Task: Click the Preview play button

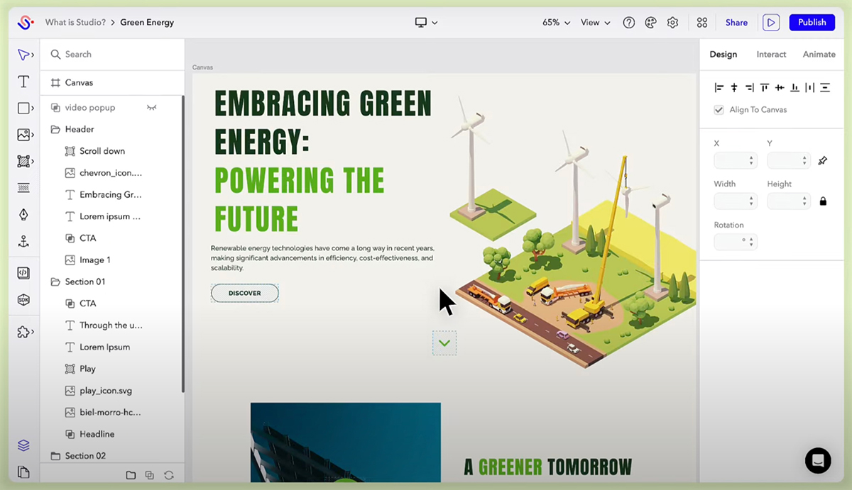Action: (771, 23)
